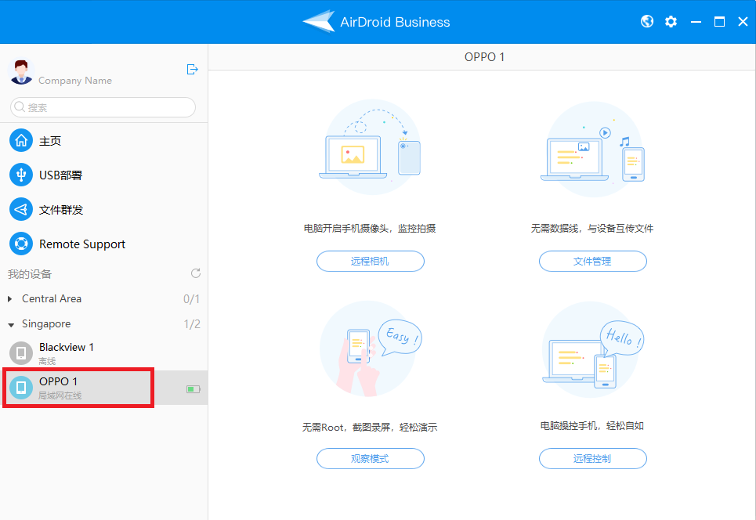
Task: Click the Remote Support lifebuoy icon
Action: click(21, 244)
